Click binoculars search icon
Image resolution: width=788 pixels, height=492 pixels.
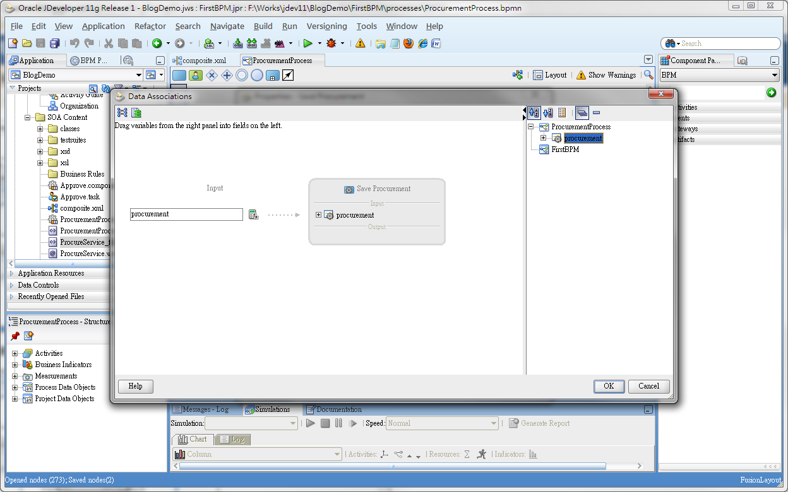pos(671,44)
